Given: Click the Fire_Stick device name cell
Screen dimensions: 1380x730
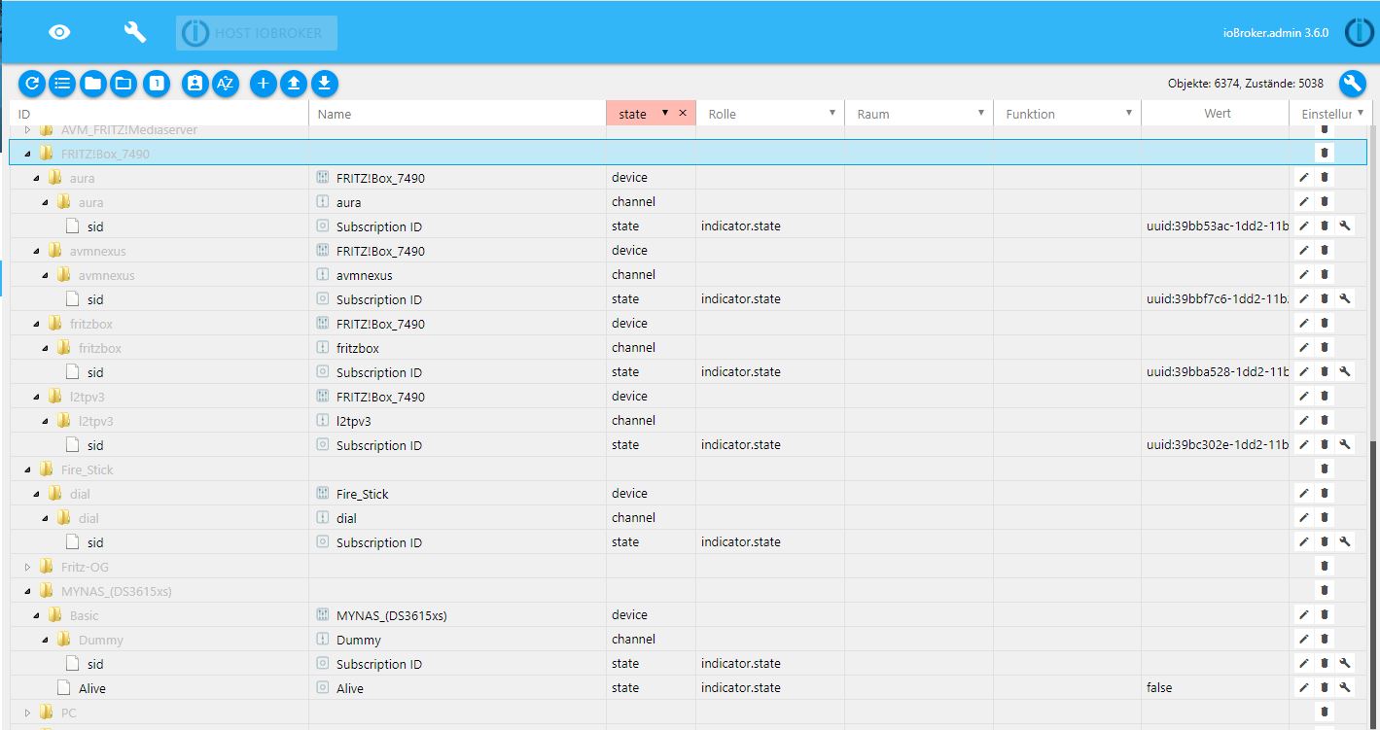Looking at the screenshot, I should 457,494.
